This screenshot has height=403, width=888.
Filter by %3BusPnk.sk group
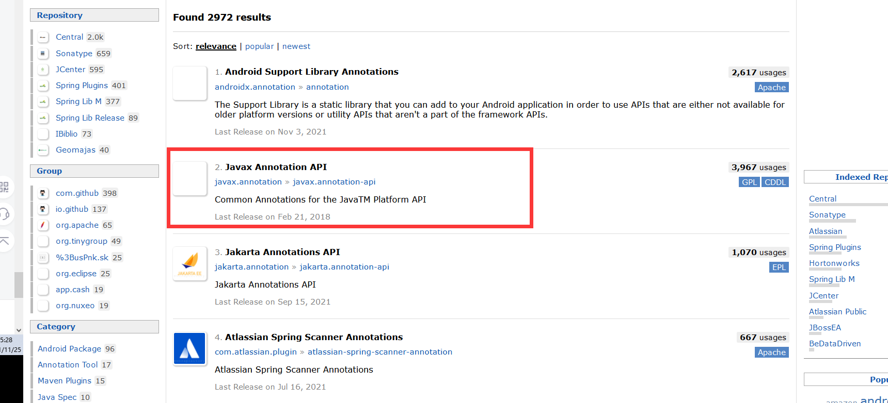point(82,258)
